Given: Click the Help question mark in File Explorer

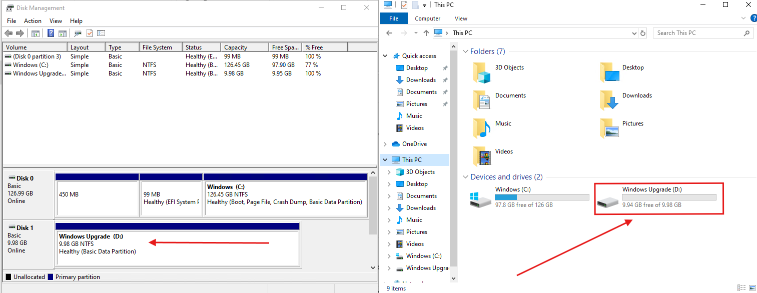Looking at the screenshot, I should [753, 18].
